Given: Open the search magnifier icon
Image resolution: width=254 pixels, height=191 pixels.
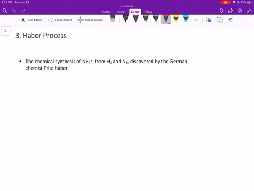Looking at the screenshot, I should (x=5, y=11).
